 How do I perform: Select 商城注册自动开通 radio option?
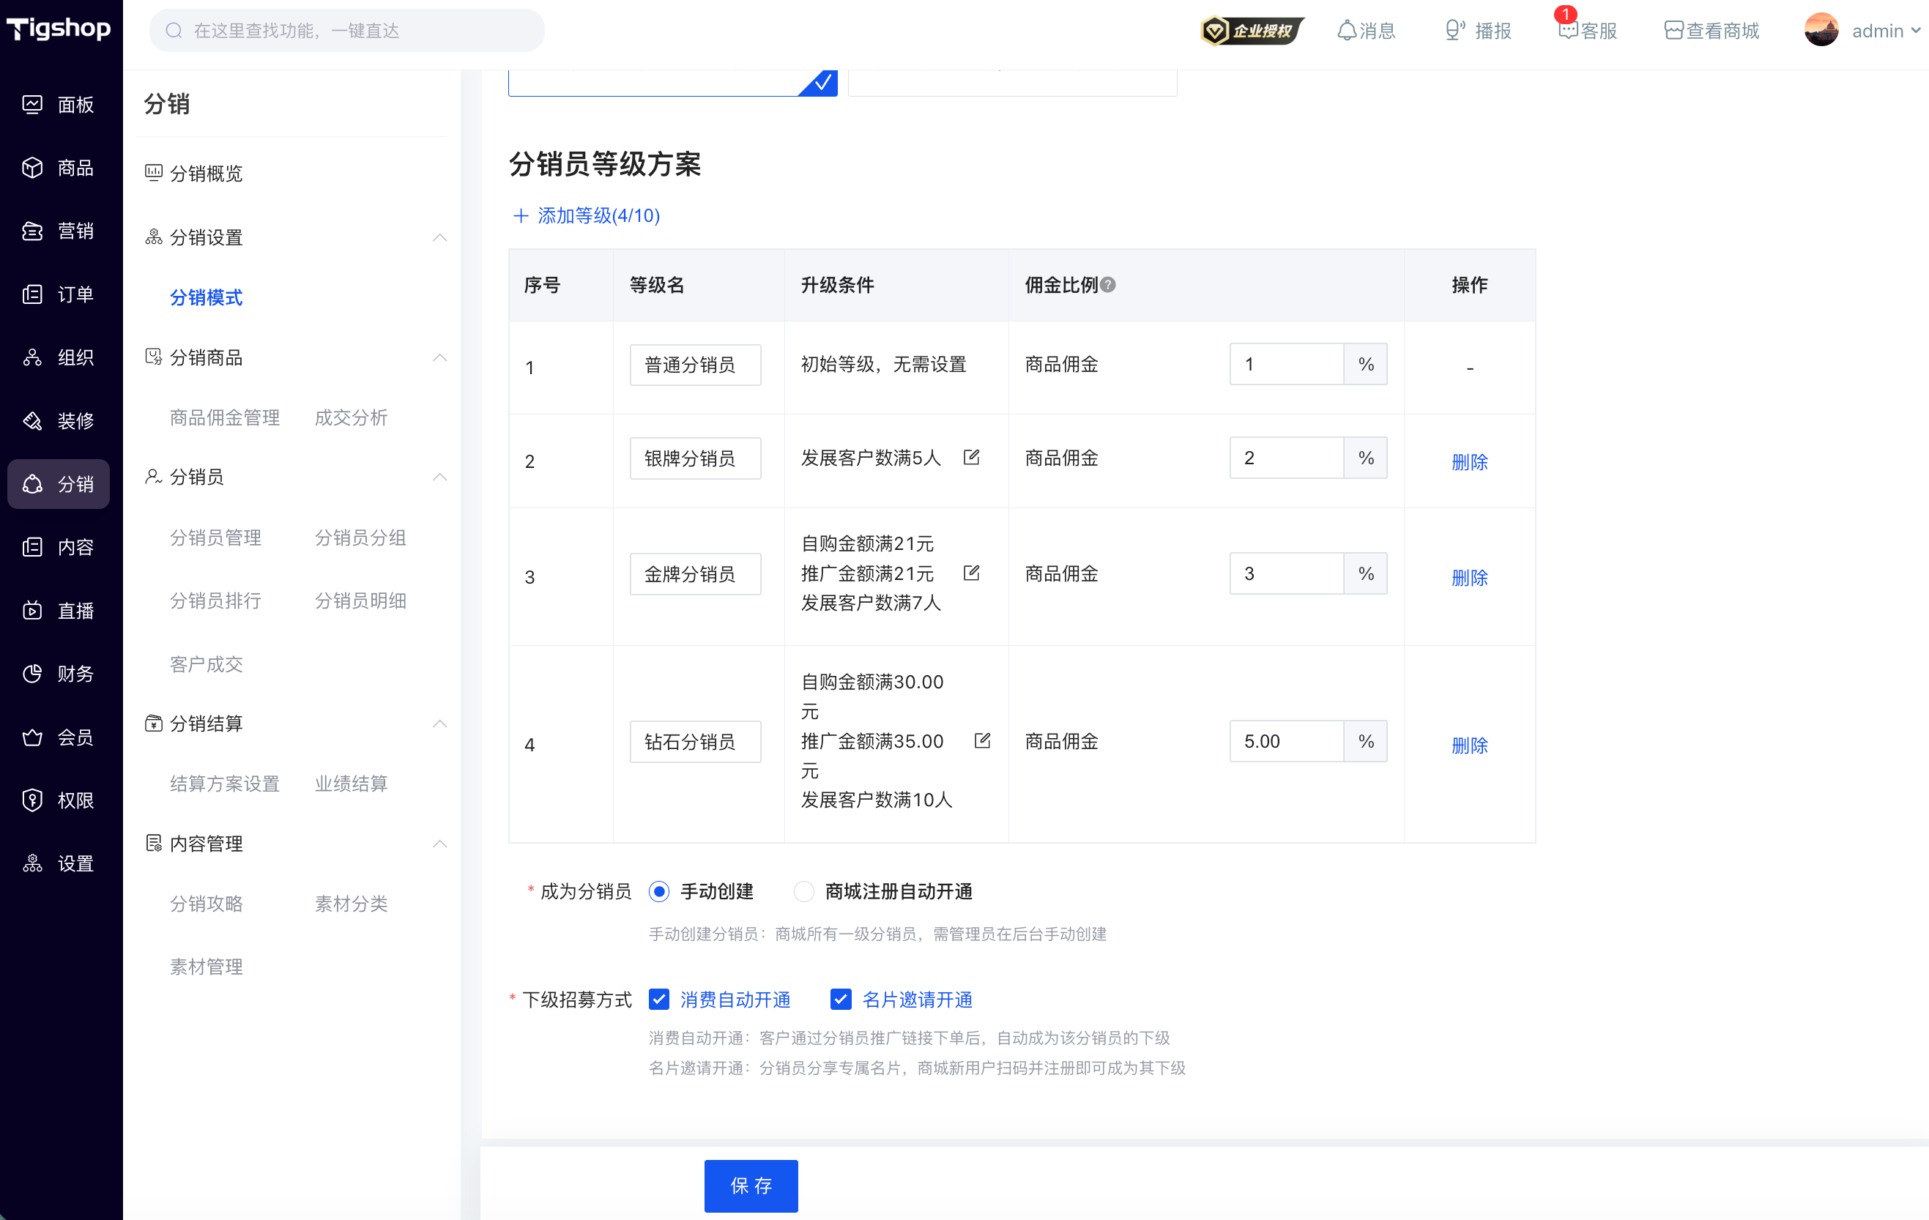[803, 892]
